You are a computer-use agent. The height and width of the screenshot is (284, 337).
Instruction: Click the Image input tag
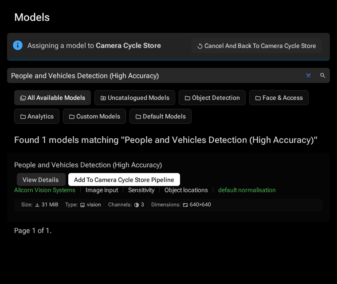tap(102, 190)
